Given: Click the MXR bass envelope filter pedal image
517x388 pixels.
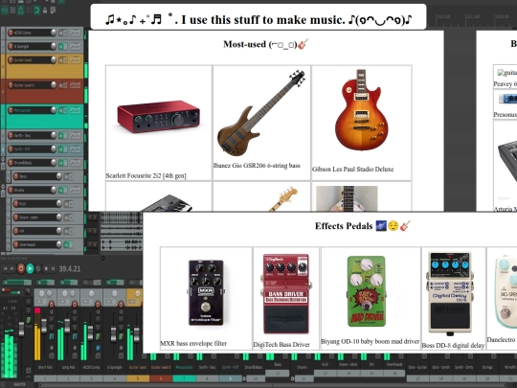Looking at the screenshot, I should 206,292.
